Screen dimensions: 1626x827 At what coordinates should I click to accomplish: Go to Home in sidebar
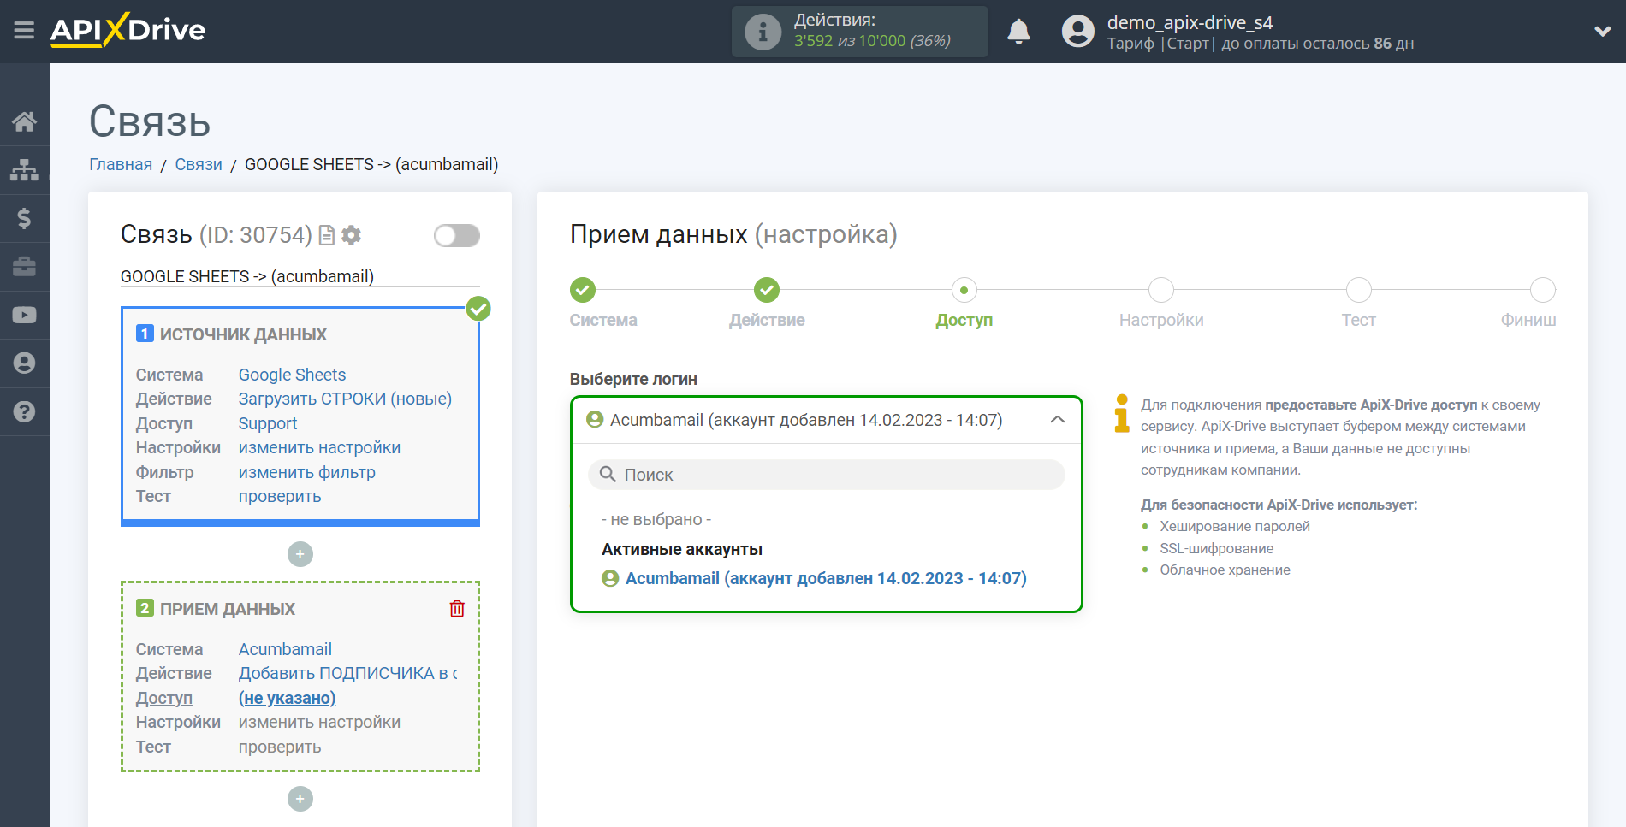click(24, 121)
